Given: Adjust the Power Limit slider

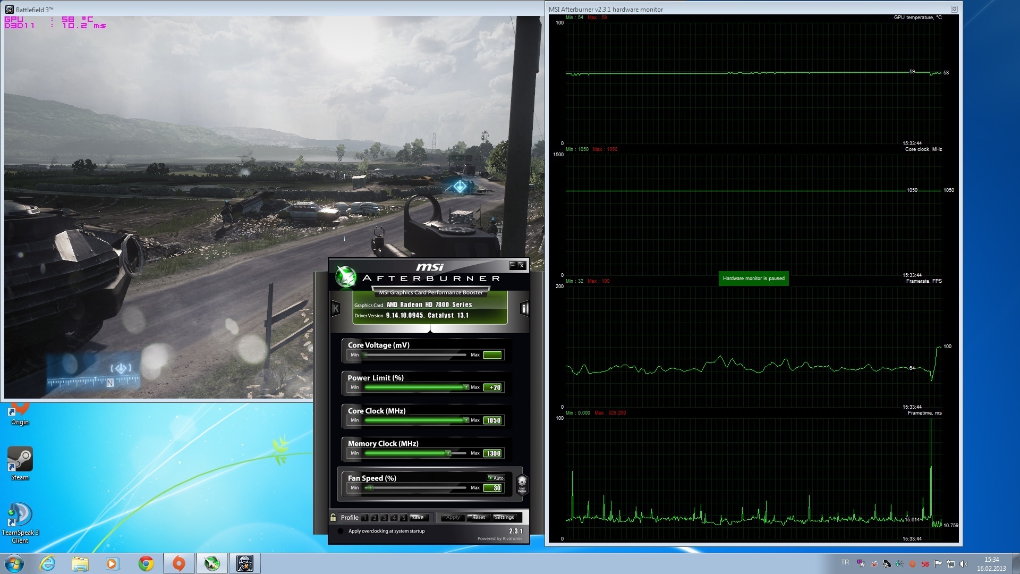Looking at the screenshot, I should pos(415,387).
